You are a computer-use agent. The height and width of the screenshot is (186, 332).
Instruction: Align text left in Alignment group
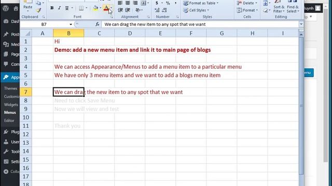tap(120, 3)
